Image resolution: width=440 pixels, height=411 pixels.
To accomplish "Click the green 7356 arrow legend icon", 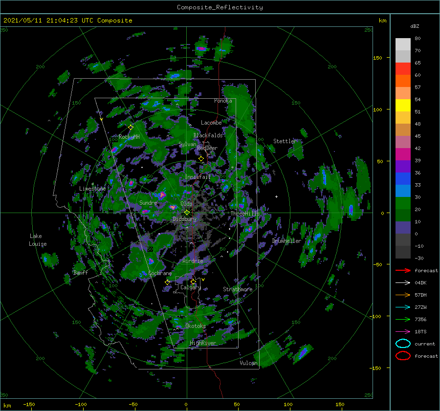I will coord(403,319).
